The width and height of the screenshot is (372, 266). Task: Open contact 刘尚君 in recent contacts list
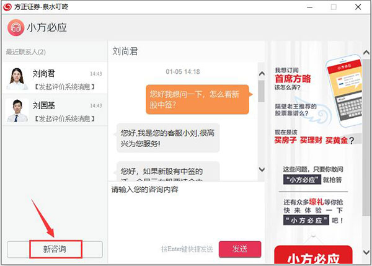point(55,78)
